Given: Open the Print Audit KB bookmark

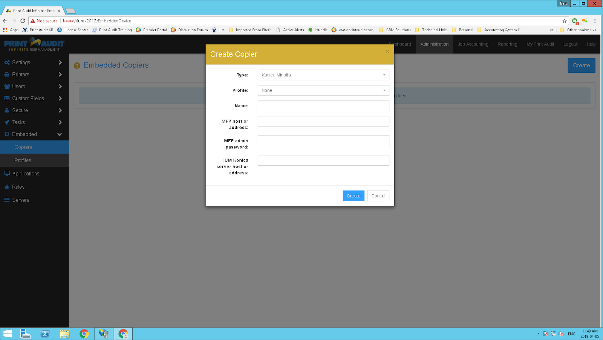Looking at the screenshot, I should 38,30.
